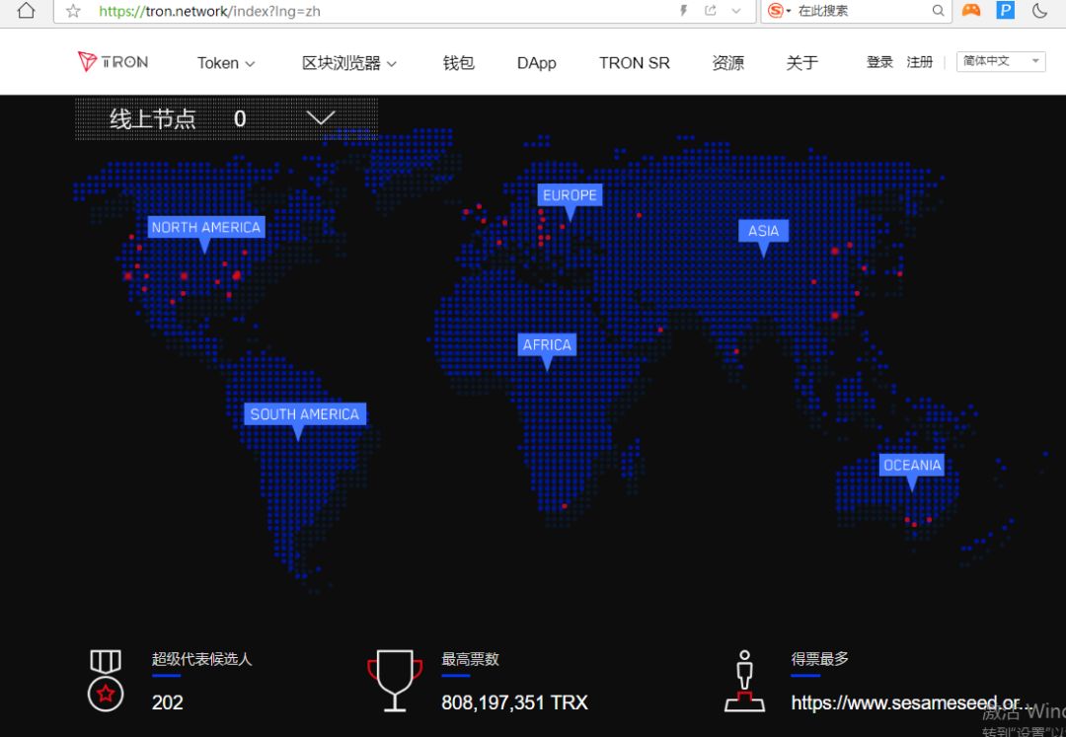Toggle night mode moon icon
Viewport: 1066px width, 737px height.
pos(1038,10)
